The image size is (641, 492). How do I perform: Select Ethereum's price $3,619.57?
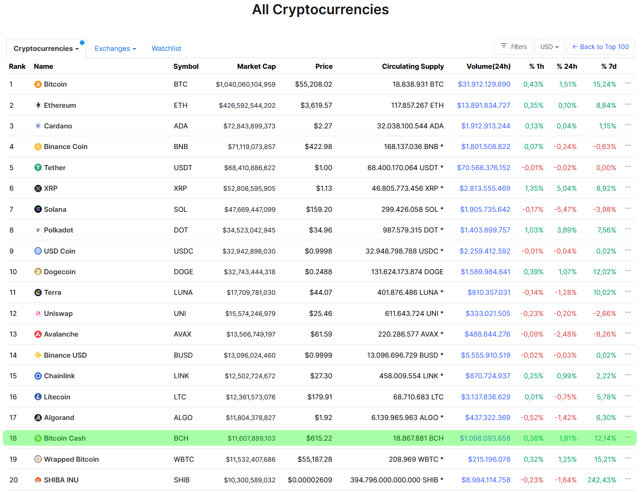[x=317, y=105]
